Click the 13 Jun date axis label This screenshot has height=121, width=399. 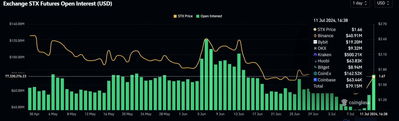click(239, 114)
